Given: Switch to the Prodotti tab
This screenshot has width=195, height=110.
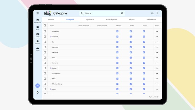Looking at the screenshot, I should tap(51, 19).
